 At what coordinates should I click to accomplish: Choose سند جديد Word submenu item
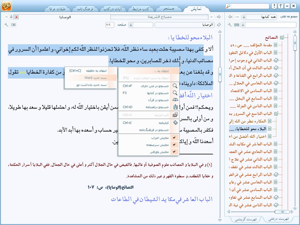[91, 78]
